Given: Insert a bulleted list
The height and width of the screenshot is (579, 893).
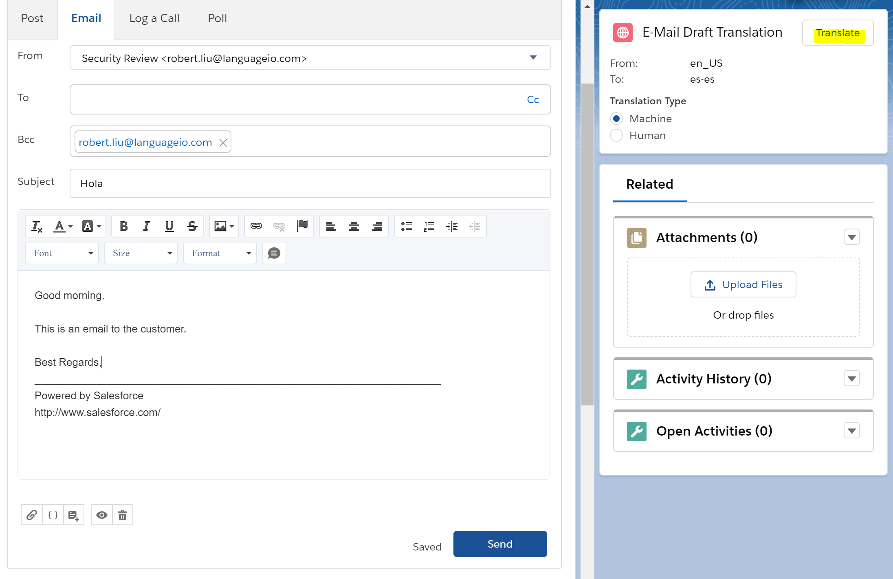Looking at the screenshot, I should [406, 226].
